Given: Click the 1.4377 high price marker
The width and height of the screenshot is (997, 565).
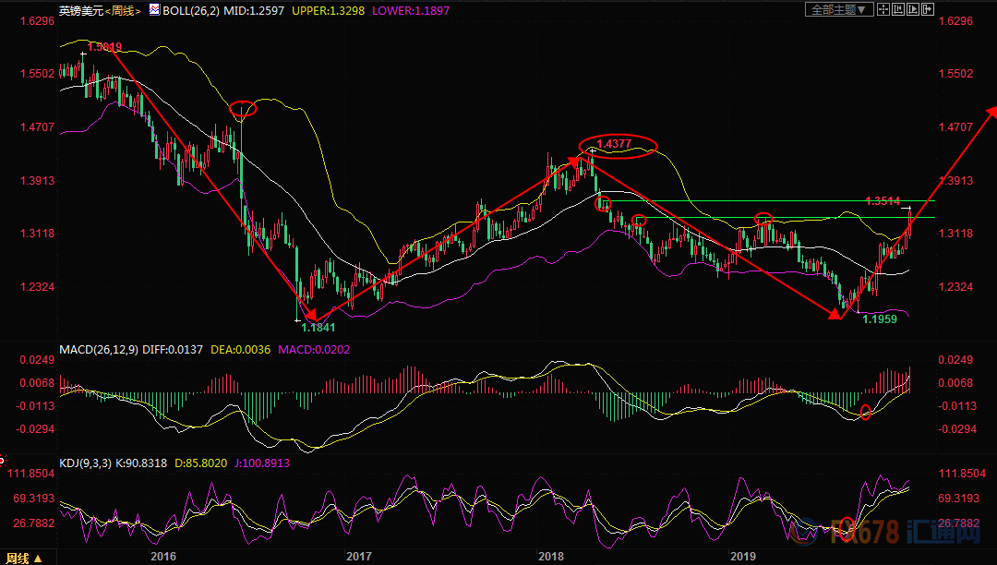Looking at the screenshot, I should (x=614, y=144).
